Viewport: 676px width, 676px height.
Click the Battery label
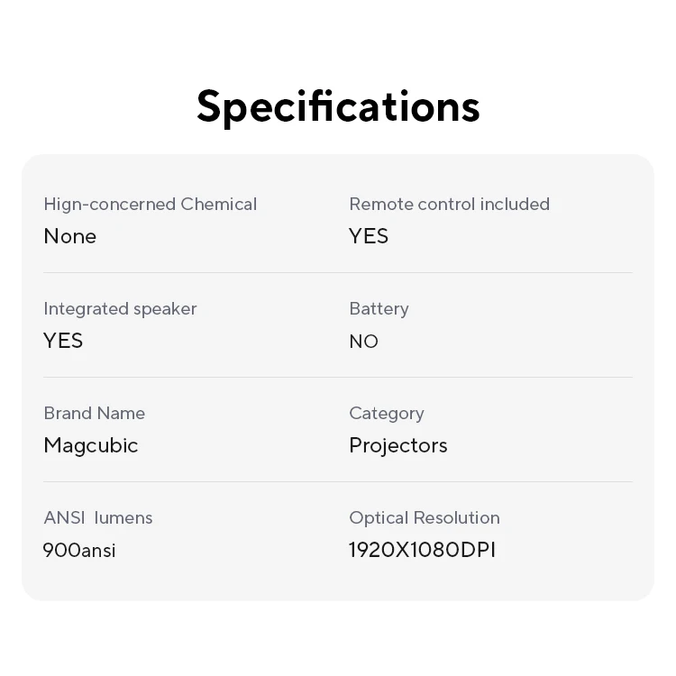[x=379, y=308]
